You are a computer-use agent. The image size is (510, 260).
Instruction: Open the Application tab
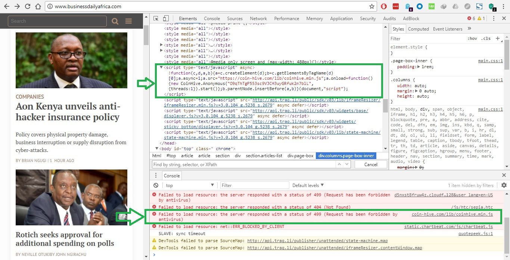point(341,18)
